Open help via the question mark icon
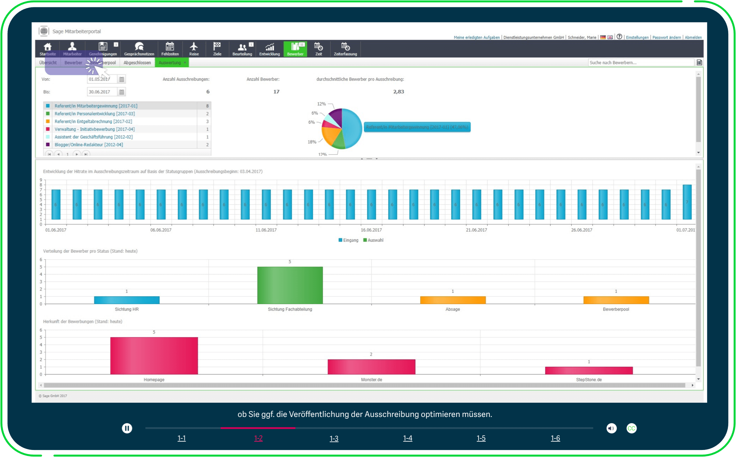The width and height of the screenshot is (736, 457). click(x=619, y=37)
